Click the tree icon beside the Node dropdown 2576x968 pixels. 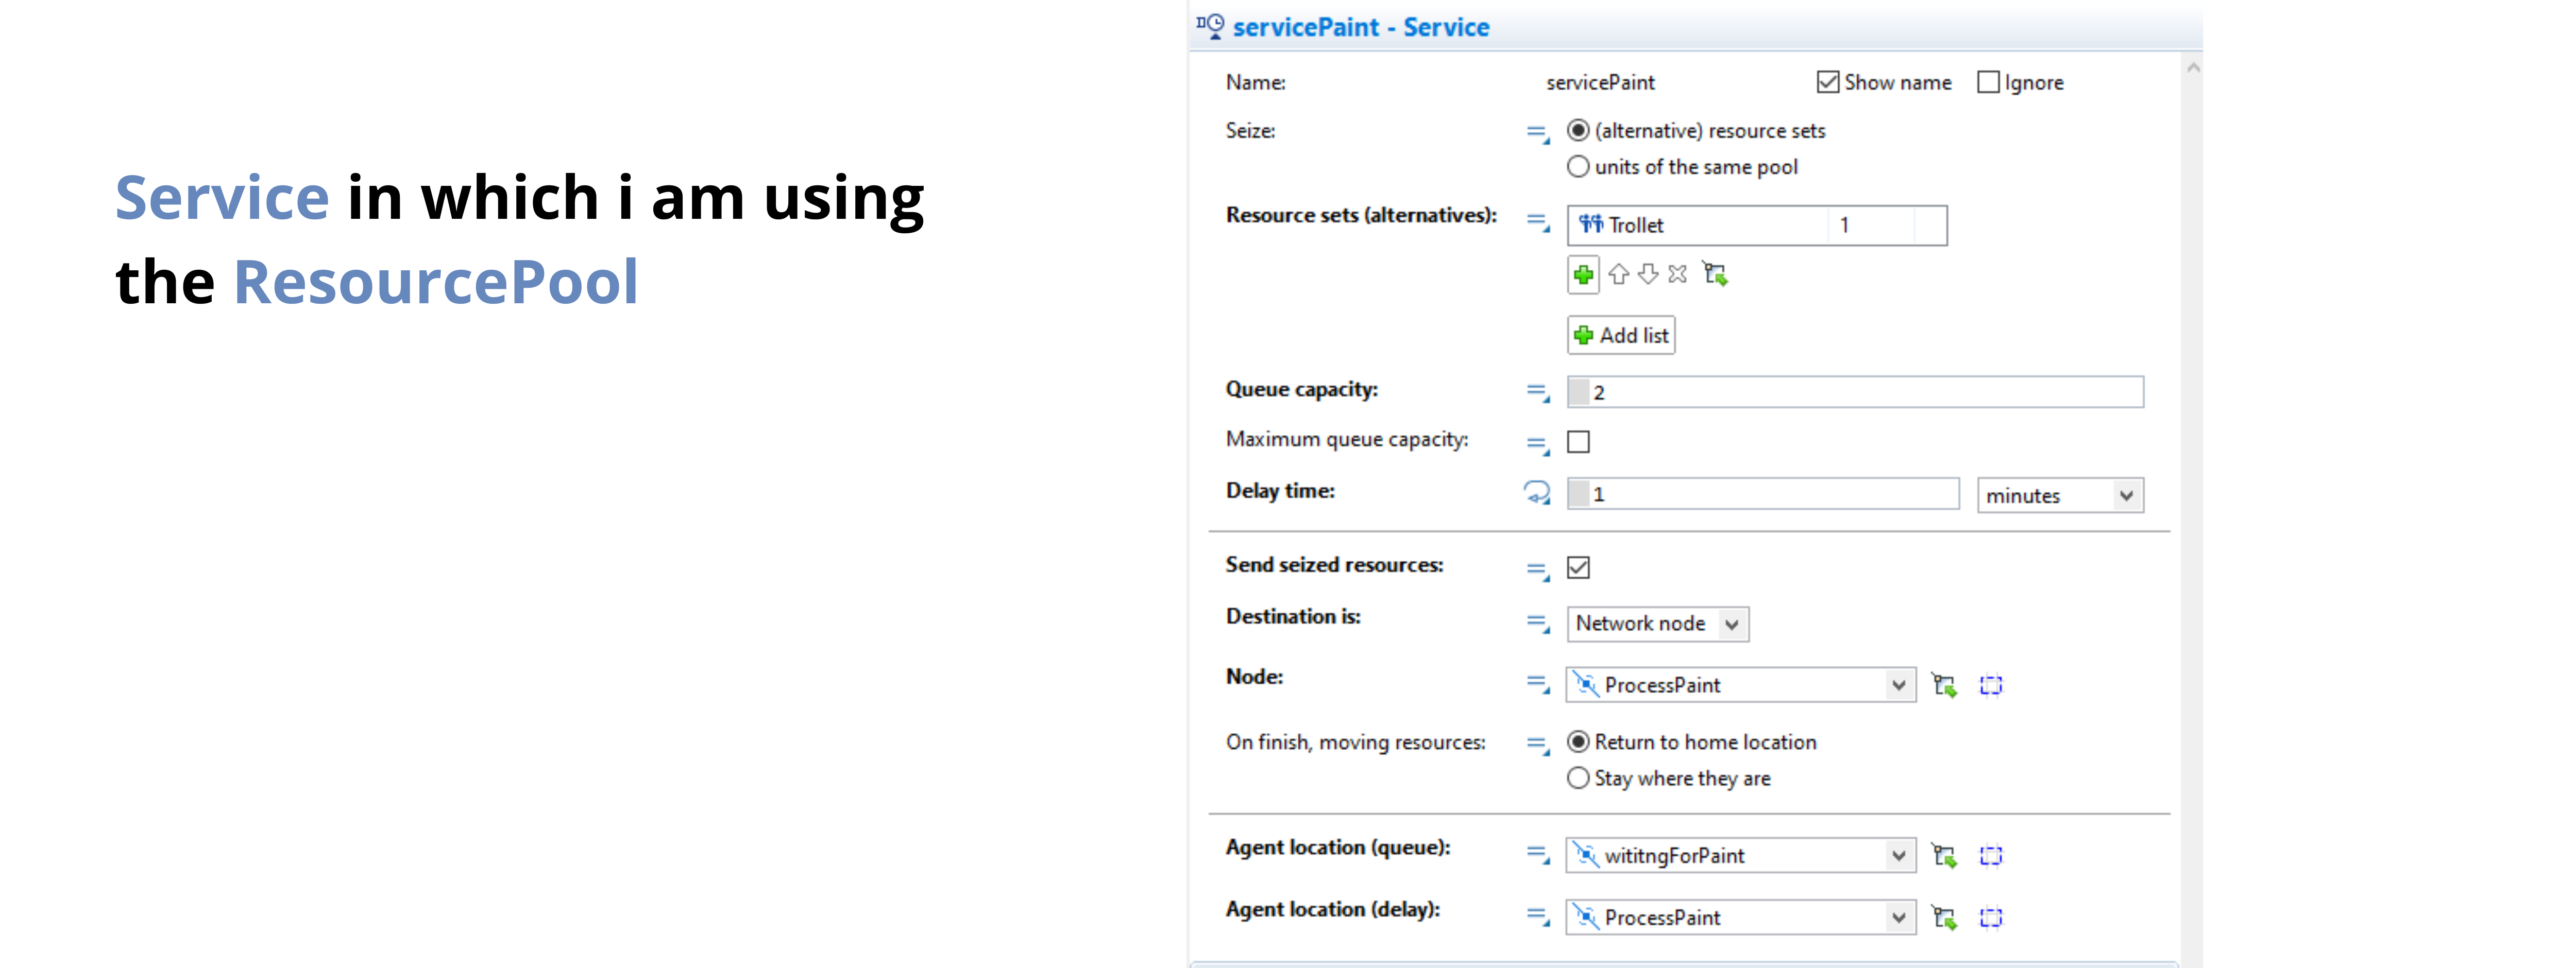click(1944, 685)
